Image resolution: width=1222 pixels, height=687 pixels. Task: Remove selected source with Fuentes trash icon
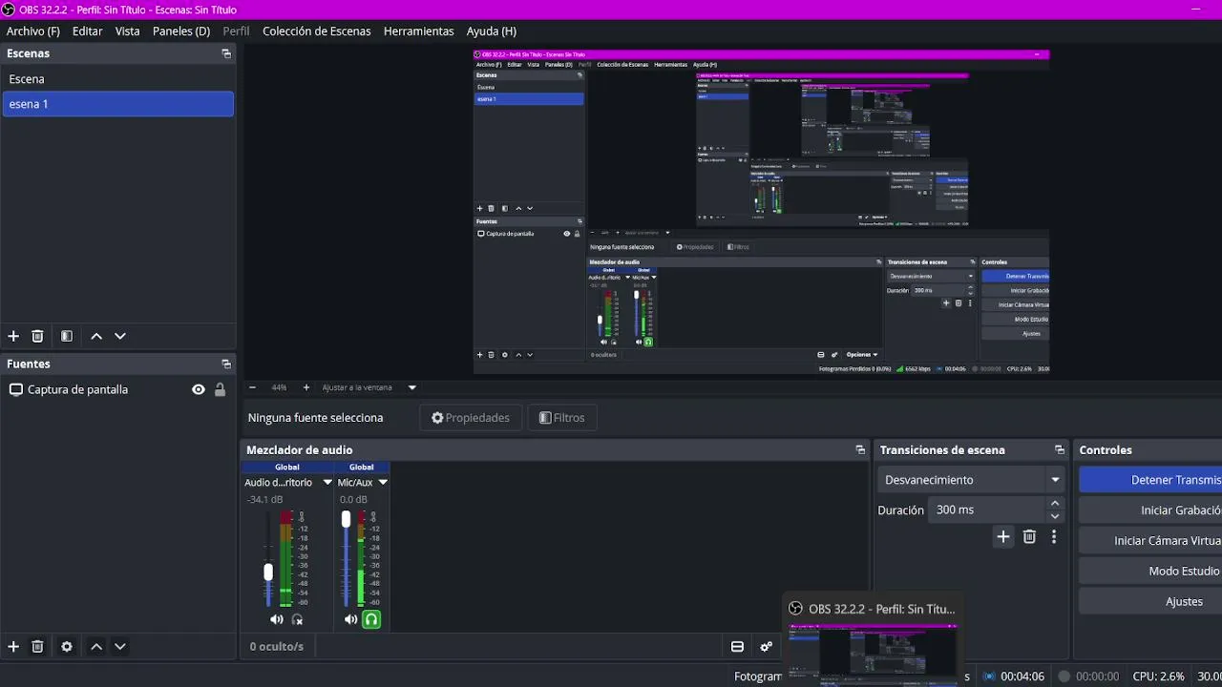(x=38, y=646)
